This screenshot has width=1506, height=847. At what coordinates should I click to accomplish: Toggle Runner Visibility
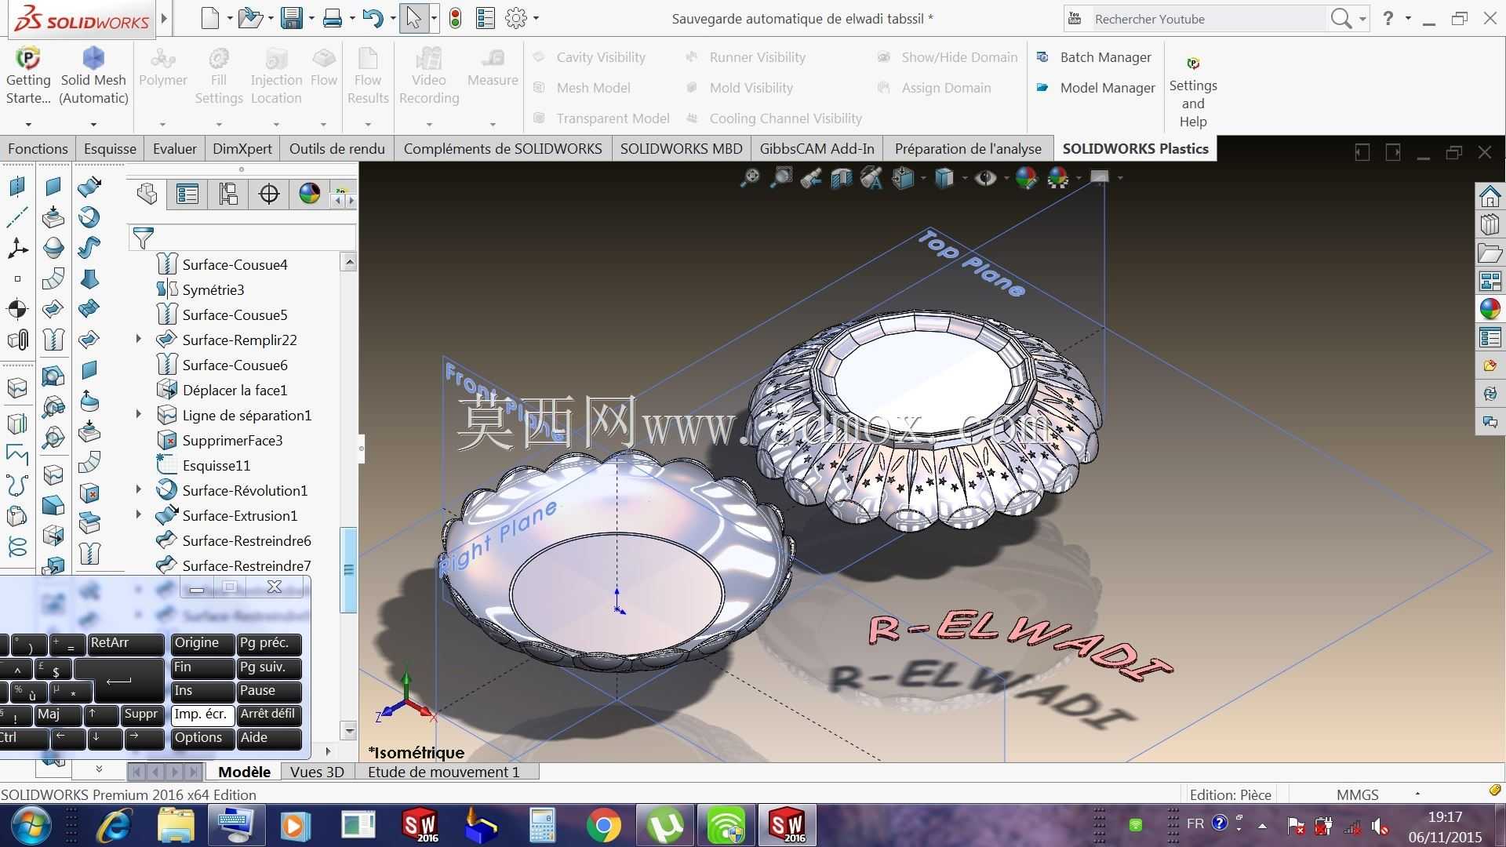tap(745, 57)
